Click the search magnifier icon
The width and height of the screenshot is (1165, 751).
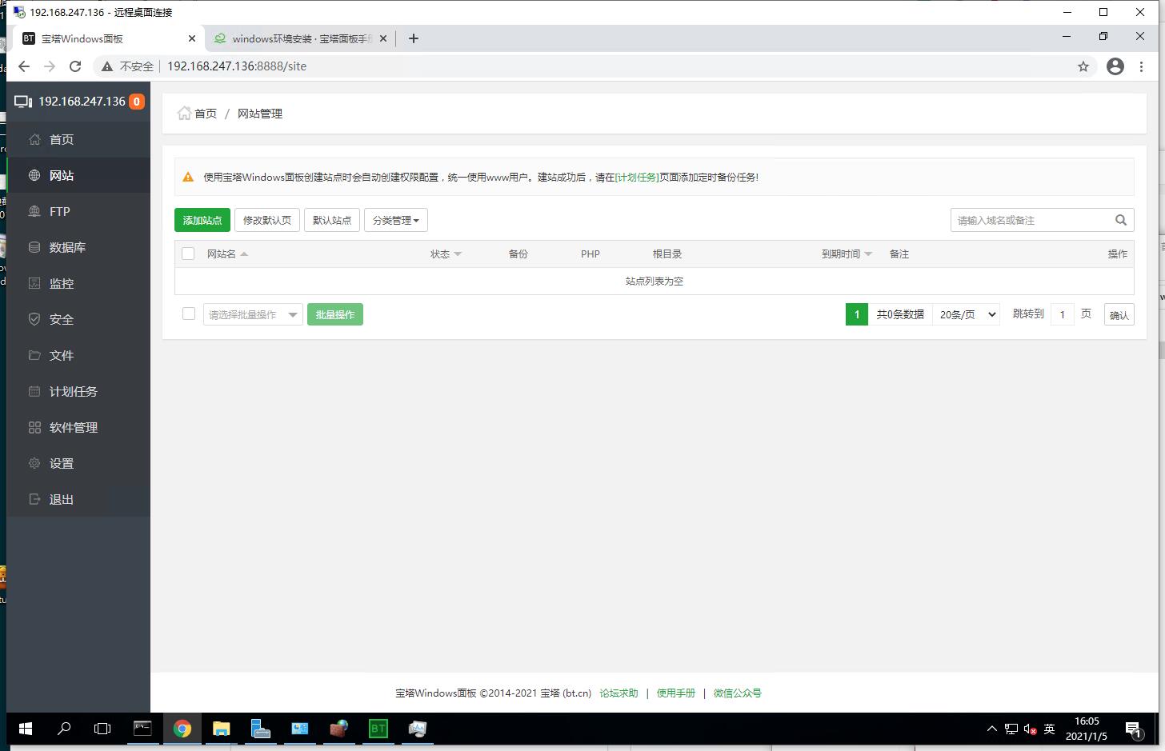[1121, 220]
